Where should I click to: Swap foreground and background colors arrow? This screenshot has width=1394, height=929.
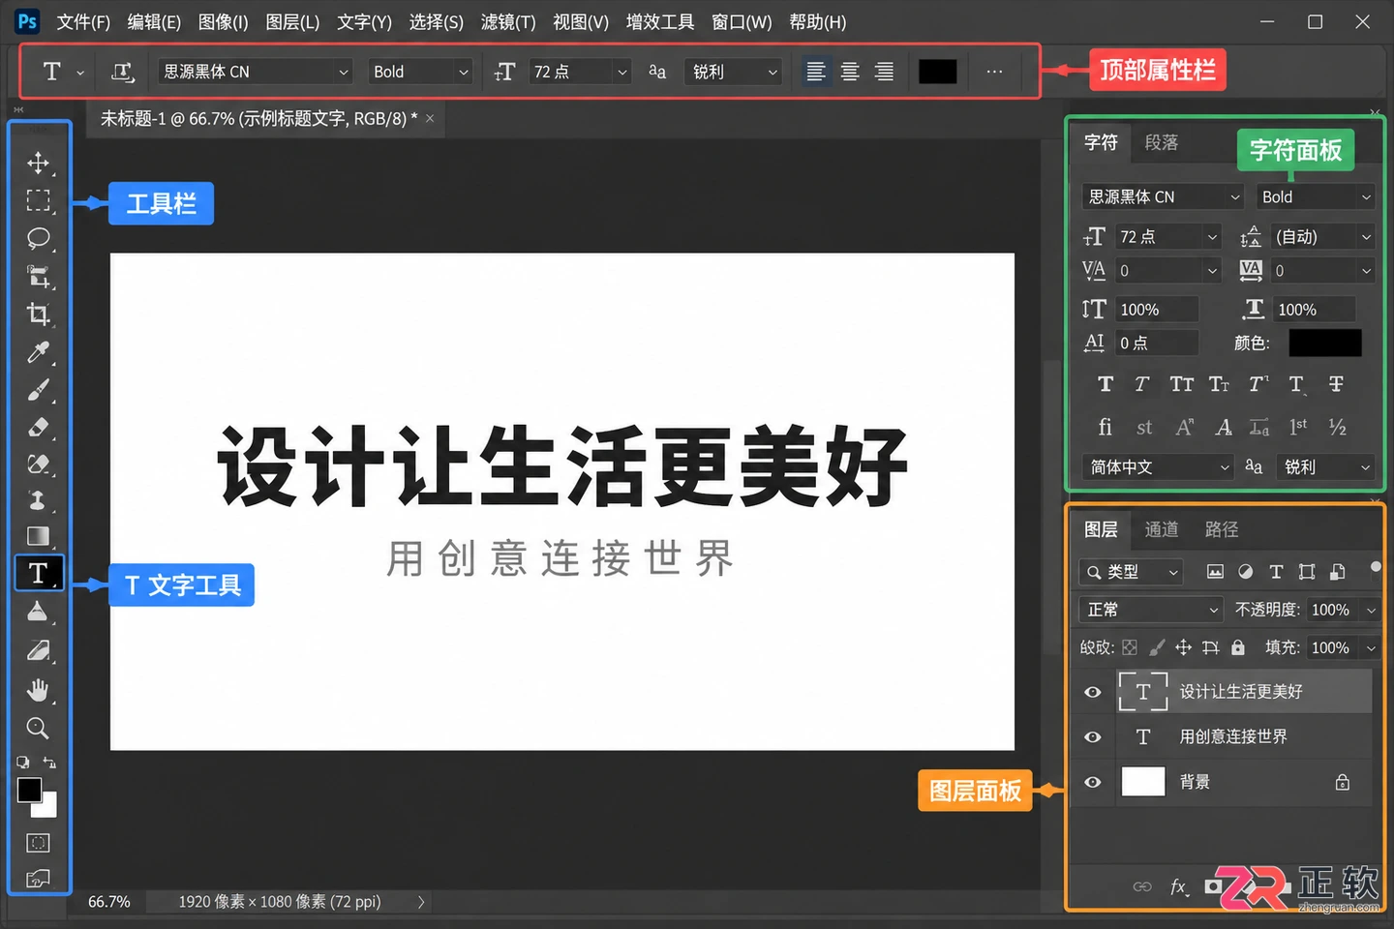(x=49, y=763)
